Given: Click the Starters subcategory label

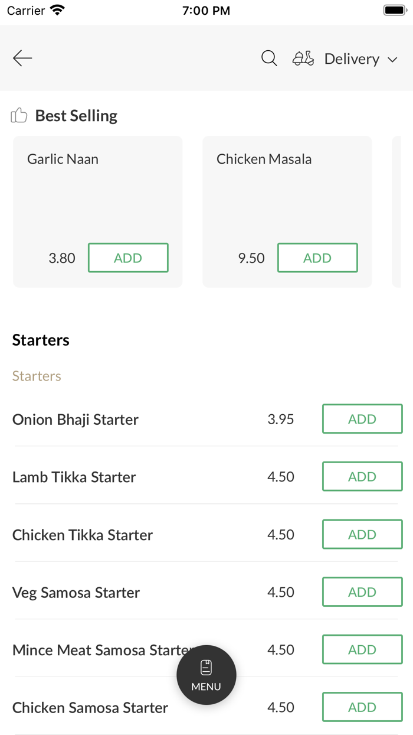Looking at the screenshot, I should (36, 376).
